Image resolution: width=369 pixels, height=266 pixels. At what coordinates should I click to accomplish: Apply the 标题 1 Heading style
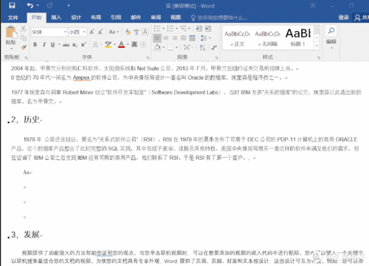coord(298,38)
